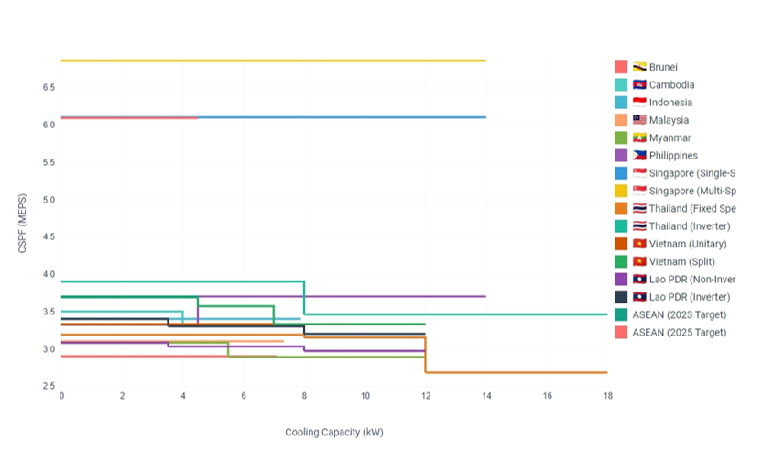The width and height of the screenshot is (784, 451).
Task: Click the ASEAN (2025 Target) legend swatch
Action: [621, 333]
